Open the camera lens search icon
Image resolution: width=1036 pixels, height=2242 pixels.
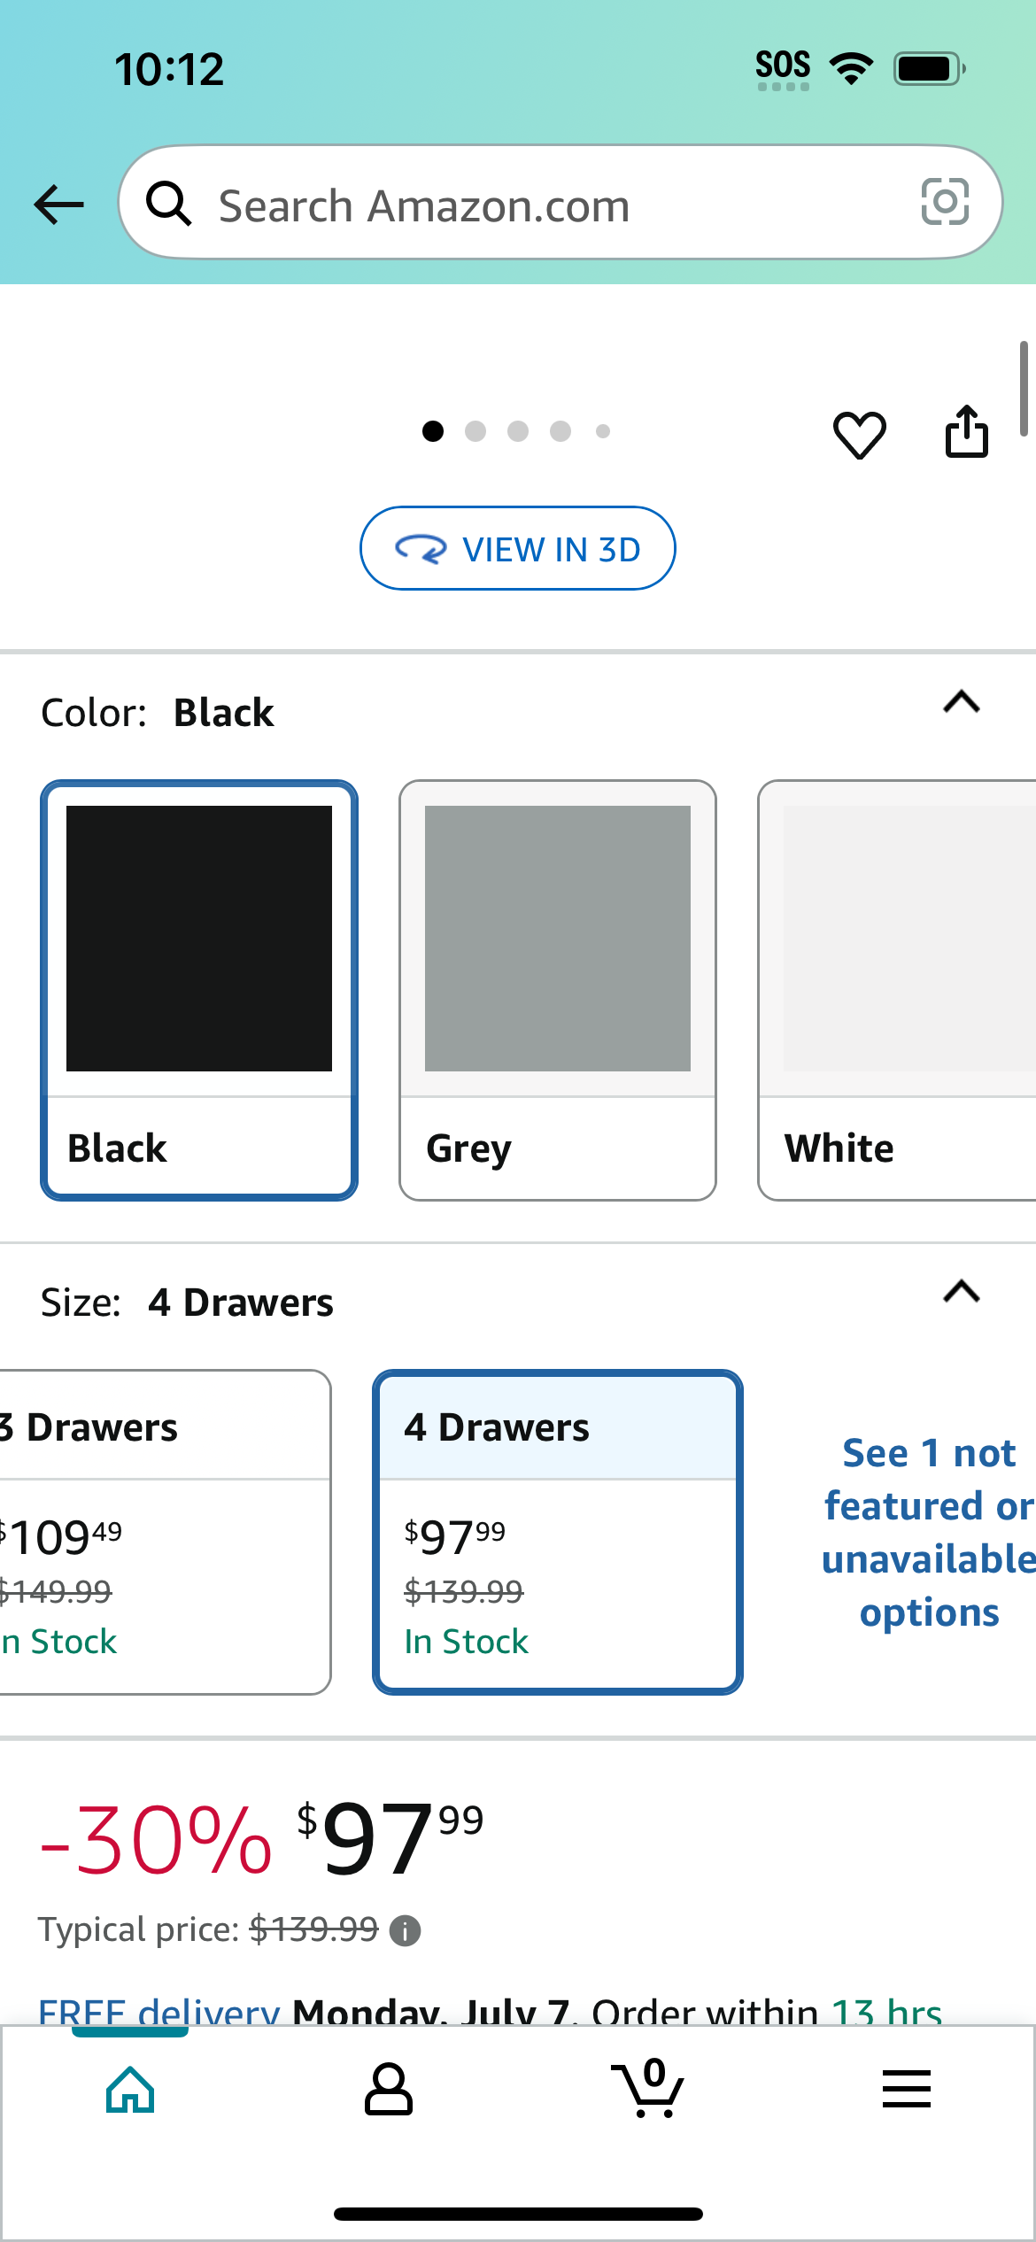tap(945, 202)
